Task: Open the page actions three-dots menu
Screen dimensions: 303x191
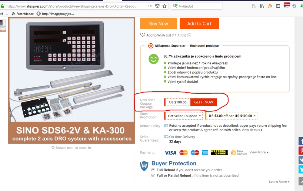Action: click(150, 6)
